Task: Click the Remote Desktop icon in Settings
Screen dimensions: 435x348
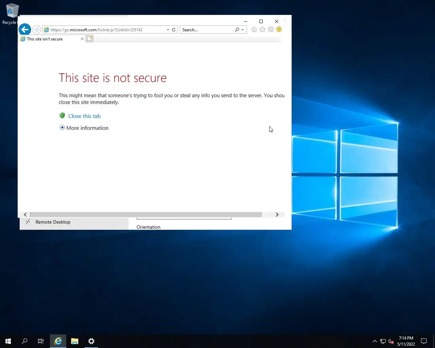Action: coord(28,222)
